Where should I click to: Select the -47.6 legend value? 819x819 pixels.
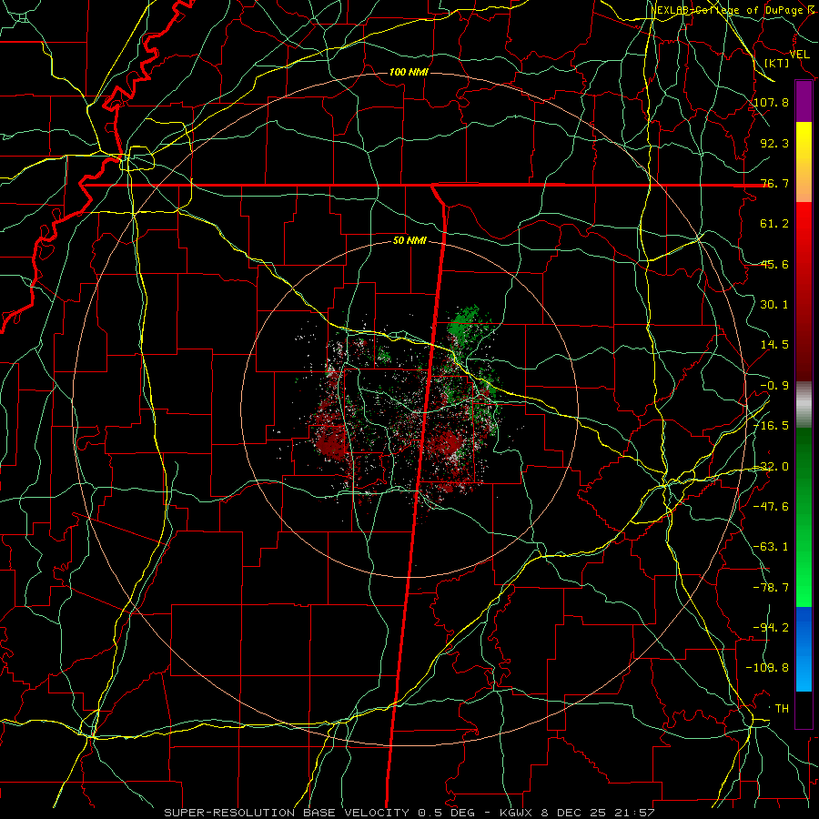[772, 507]
